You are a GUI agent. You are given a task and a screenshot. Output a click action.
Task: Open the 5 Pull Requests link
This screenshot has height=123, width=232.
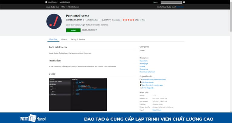coord(148,88)
